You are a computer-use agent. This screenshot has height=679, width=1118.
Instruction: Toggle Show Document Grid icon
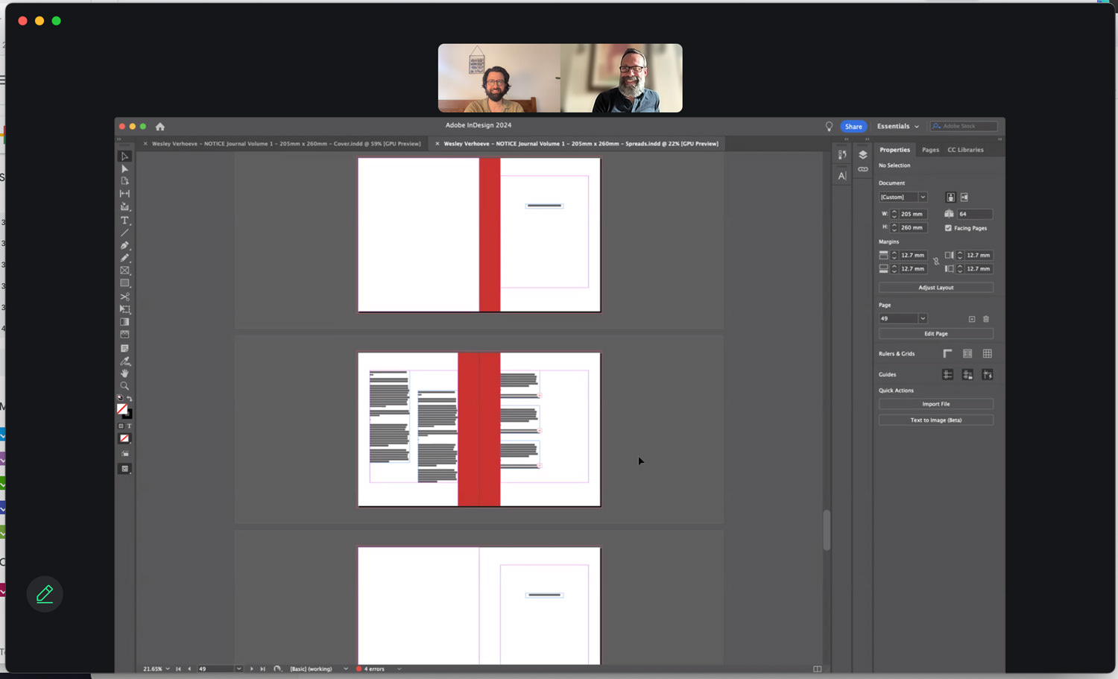(x=988, y=354)
